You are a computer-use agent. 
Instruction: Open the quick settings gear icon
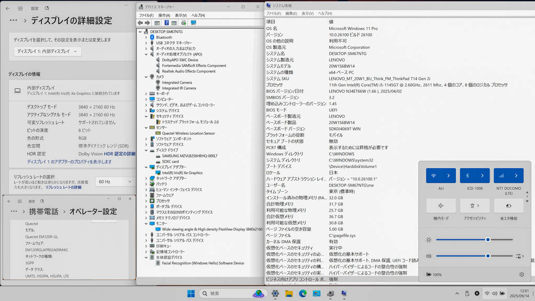click(522, 274)
